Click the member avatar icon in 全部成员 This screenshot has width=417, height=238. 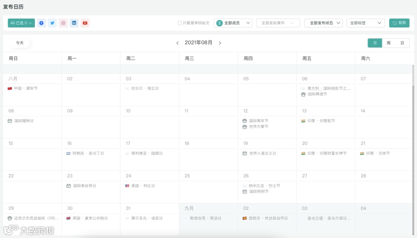coord(219,23)
